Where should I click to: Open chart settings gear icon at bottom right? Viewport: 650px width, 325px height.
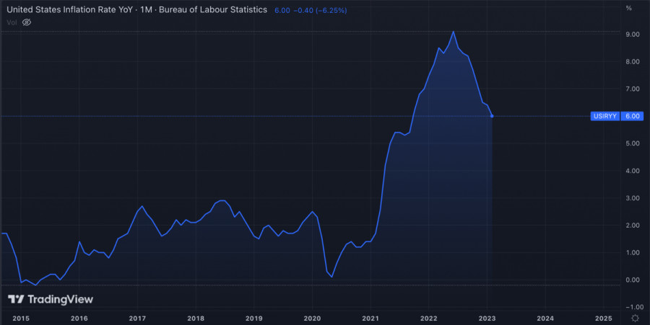coord(635,319)
